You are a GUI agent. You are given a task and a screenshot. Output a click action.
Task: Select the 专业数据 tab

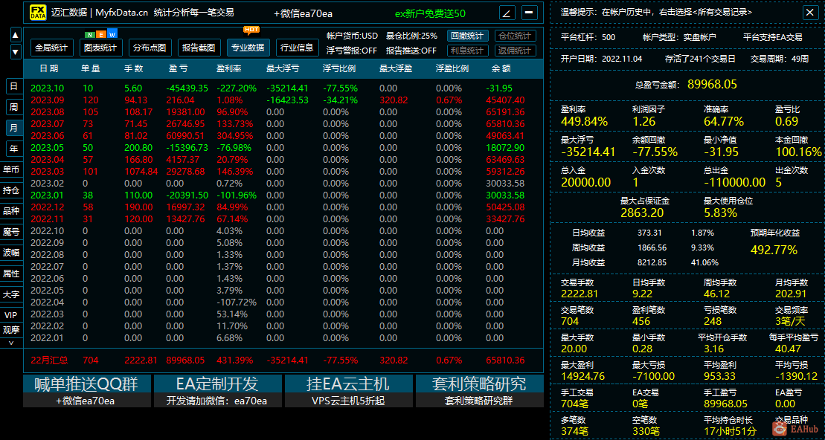click(x=248, y=48)
